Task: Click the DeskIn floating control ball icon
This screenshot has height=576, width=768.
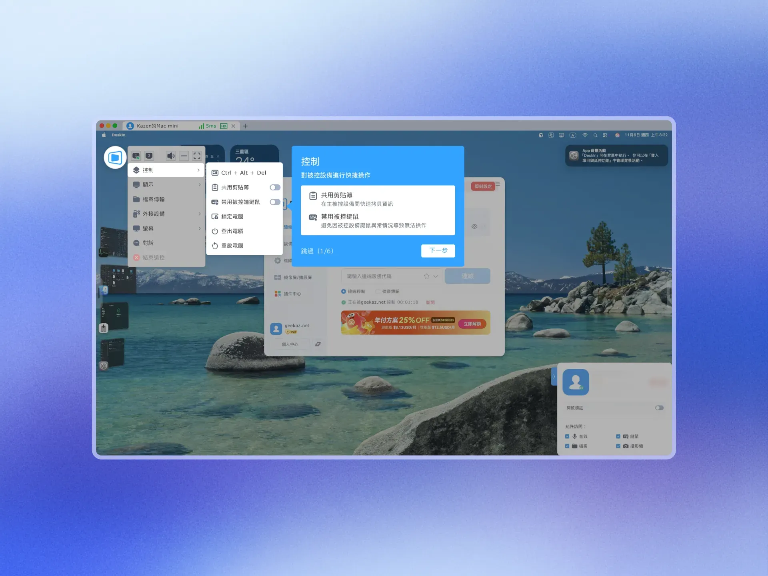Action: tap(115, 158)
